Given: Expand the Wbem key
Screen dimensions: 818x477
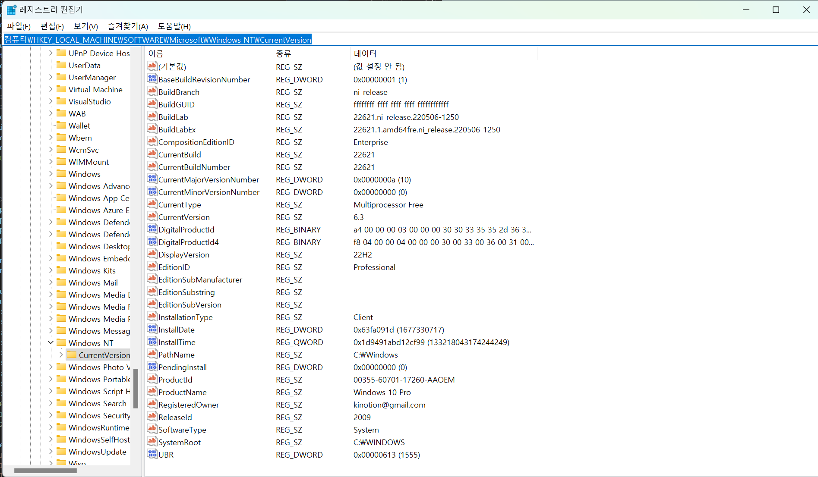Looking at the screenshot, I should coord(51,137).
